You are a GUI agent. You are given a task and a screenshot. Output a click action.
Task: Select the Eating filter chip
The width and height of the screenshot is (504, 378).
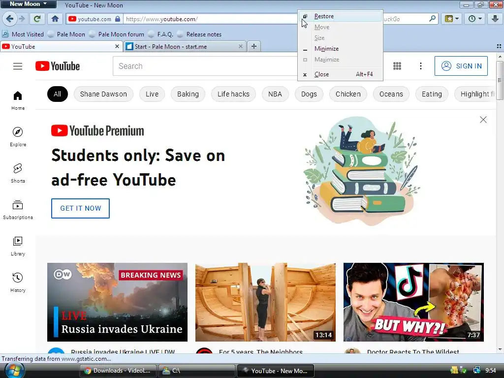pyautogui.click(x=432, y=94)
